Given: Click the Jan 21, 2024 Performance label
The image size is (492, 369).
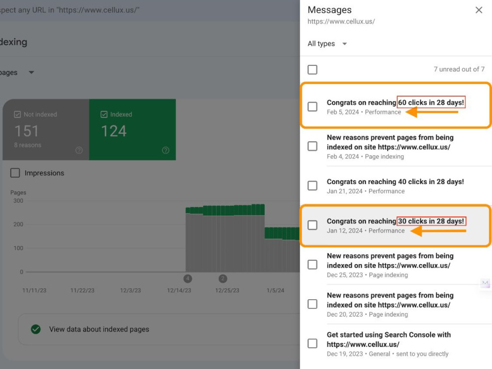Looking at the screenshot, I should click(x=366, y=191).
